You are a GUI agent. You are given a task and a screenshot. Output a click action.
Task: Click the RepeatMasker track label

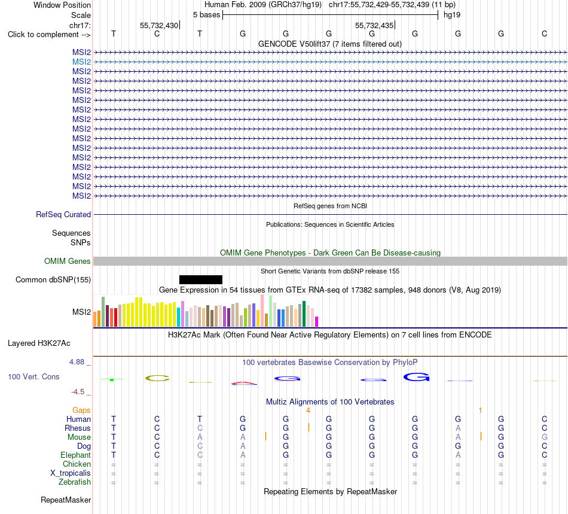coord(66,500)
